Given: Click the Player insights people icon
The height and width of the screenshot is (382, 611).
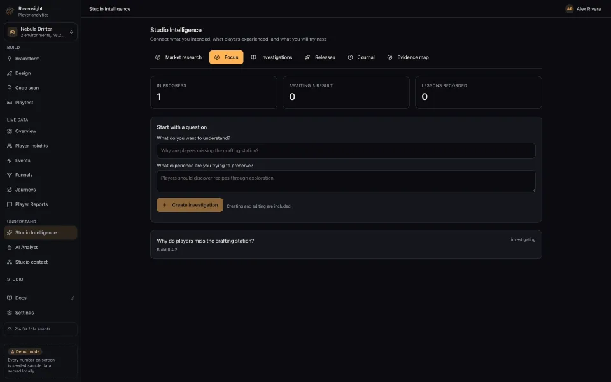Looking at the screenshot, I should (10, 146).
